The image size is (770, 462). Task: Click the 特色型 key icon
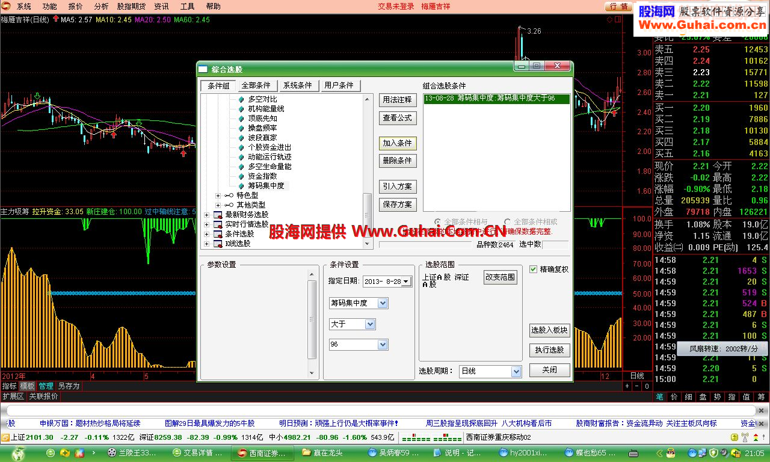coord(229,196)
